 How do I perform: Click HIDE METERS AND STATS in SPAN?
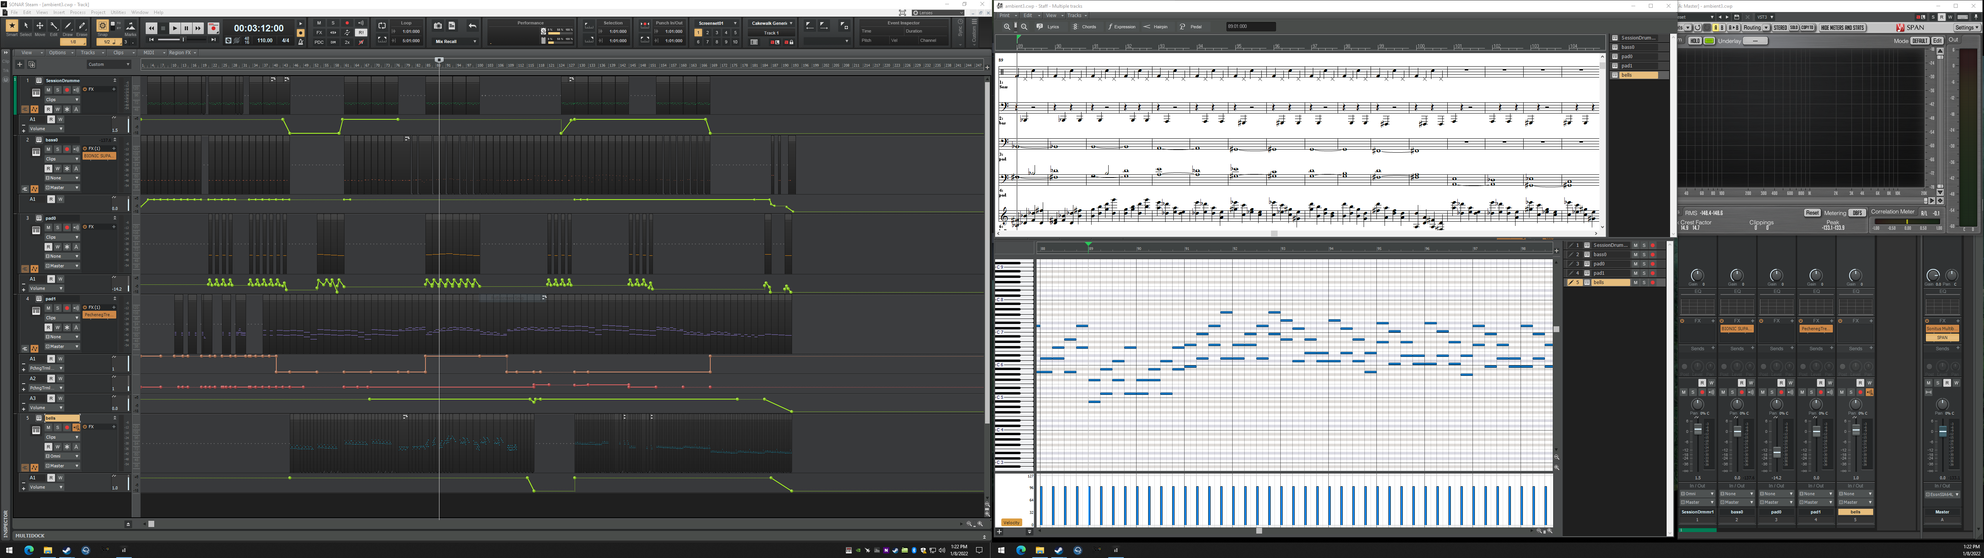pyautogui.click(x=1843, y=28)
